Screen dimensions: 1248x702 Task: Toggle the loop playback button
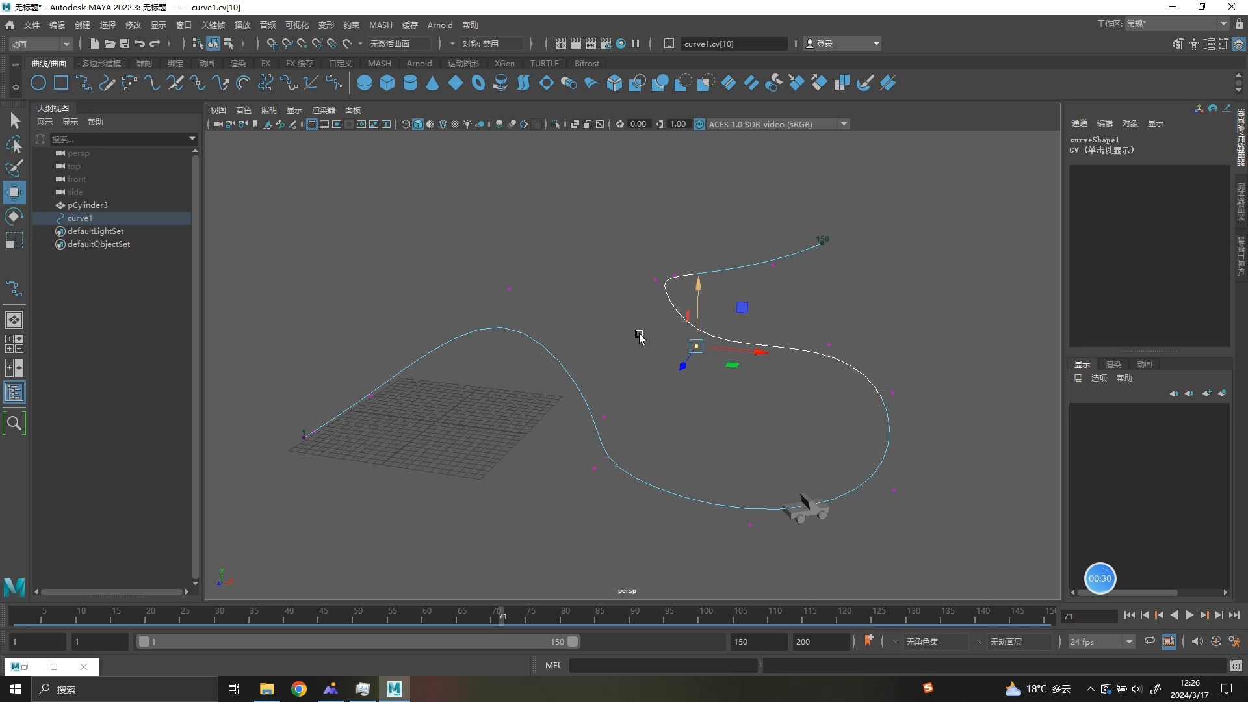tap(1150, 642)
